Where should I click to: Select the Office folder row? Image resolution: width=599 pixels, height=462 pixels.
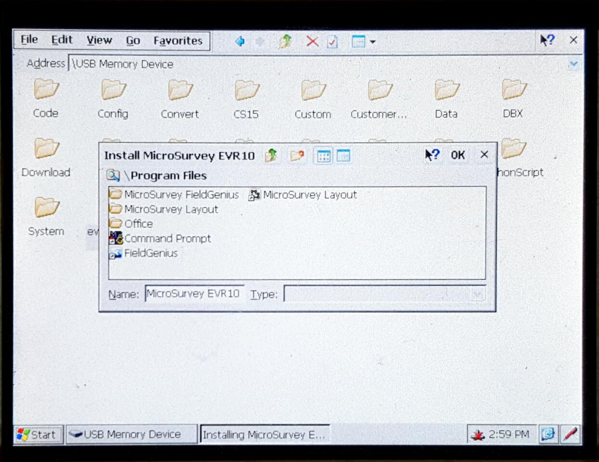pyautogui.click(x=131, y=224)
